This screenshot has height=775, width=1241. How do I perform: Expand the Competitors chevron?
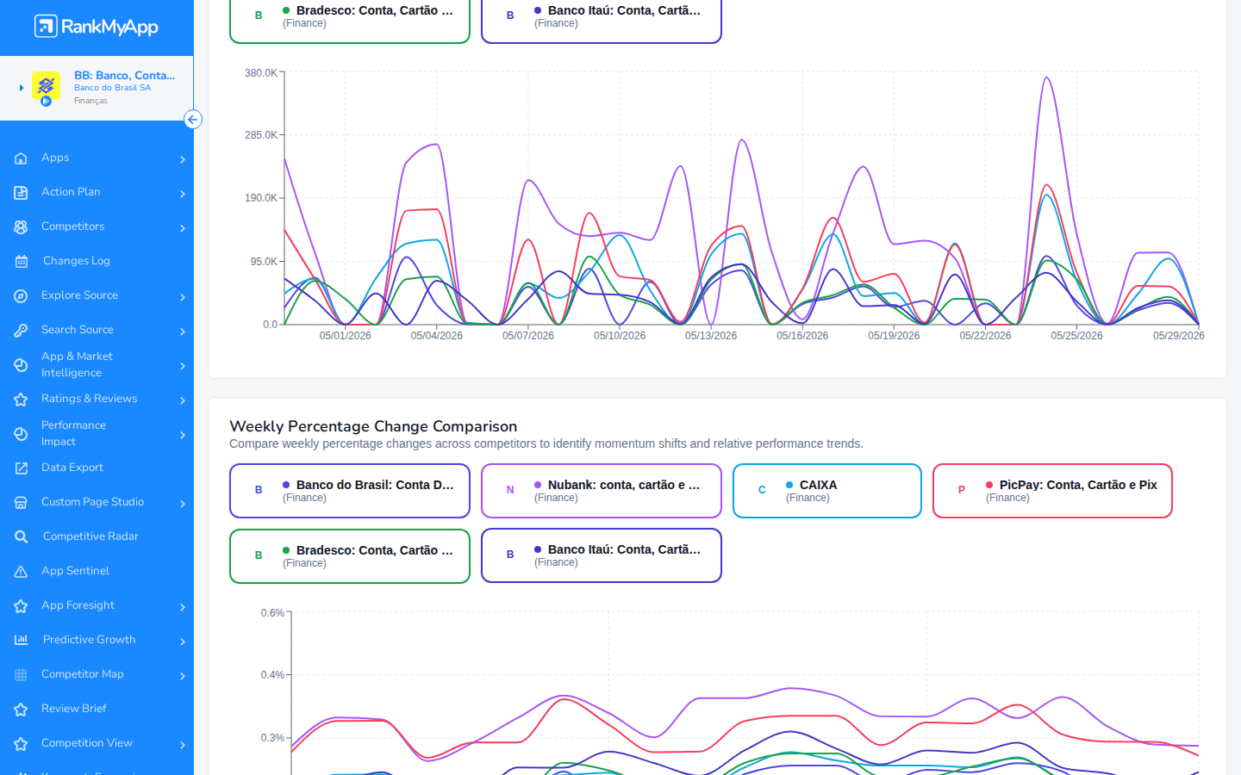pos(183,228)
